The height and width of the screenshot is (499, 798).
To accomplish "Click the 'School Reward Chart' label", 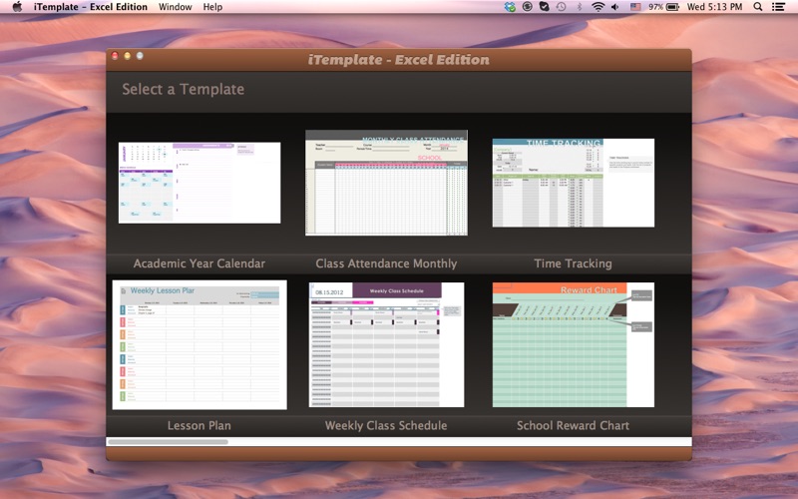I will click(x=573, y=426).
